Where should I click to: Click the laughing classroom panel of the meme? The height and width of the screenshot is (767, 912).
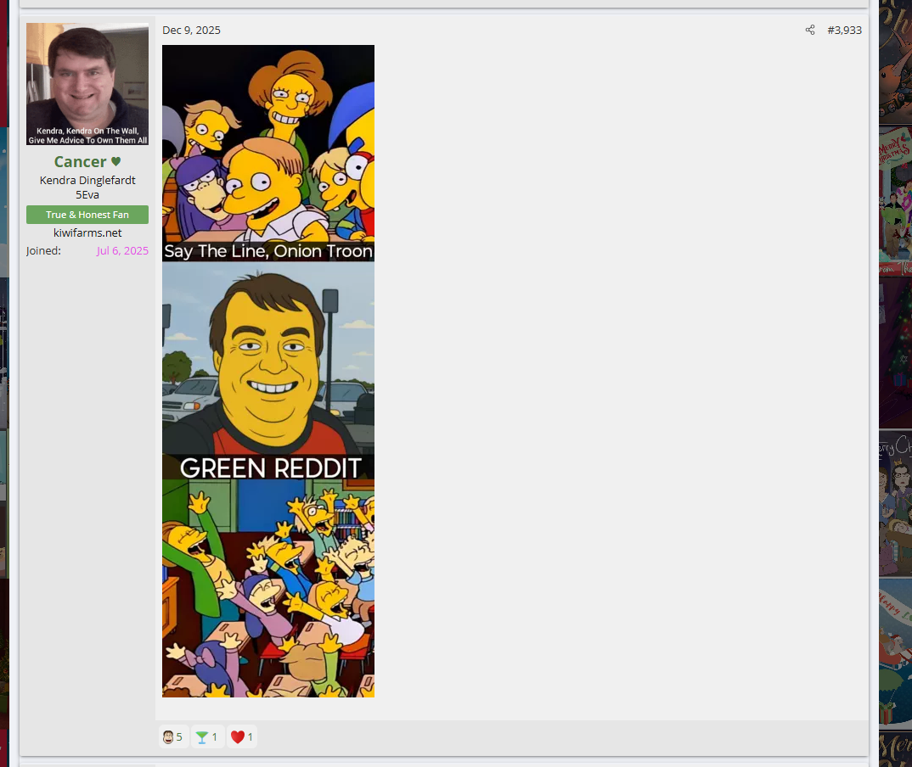click(x=268, y=590)
